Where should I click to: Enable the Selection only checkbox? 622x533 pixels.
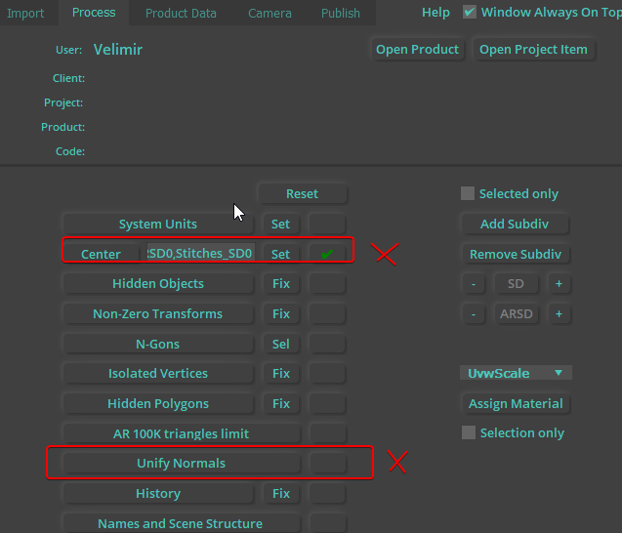[x=469, y=433]
